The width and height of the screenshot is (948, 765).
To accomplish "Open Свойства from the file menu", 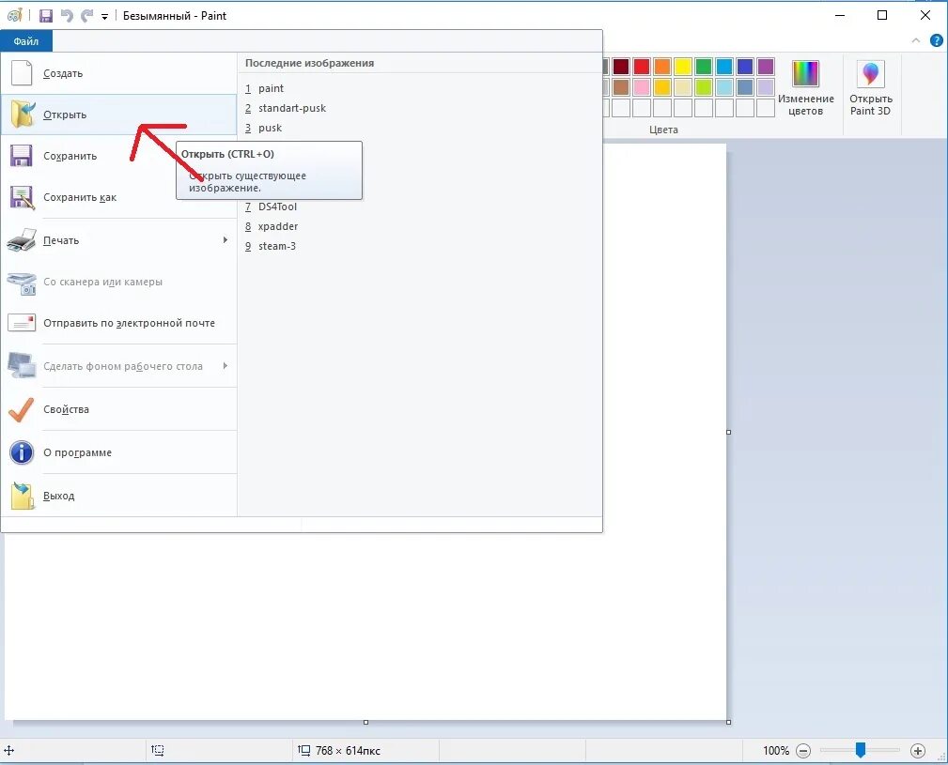I will tap(118, 409).
